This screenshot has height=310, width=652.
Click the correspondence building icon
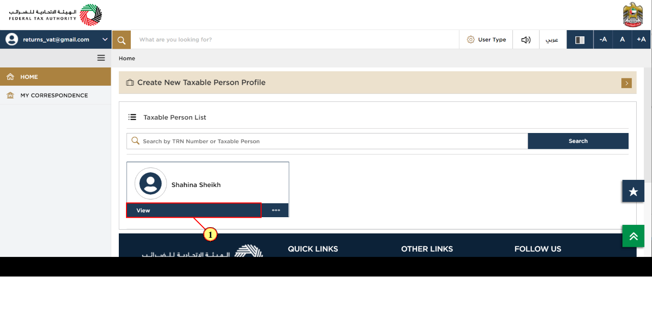coord(11,95)
